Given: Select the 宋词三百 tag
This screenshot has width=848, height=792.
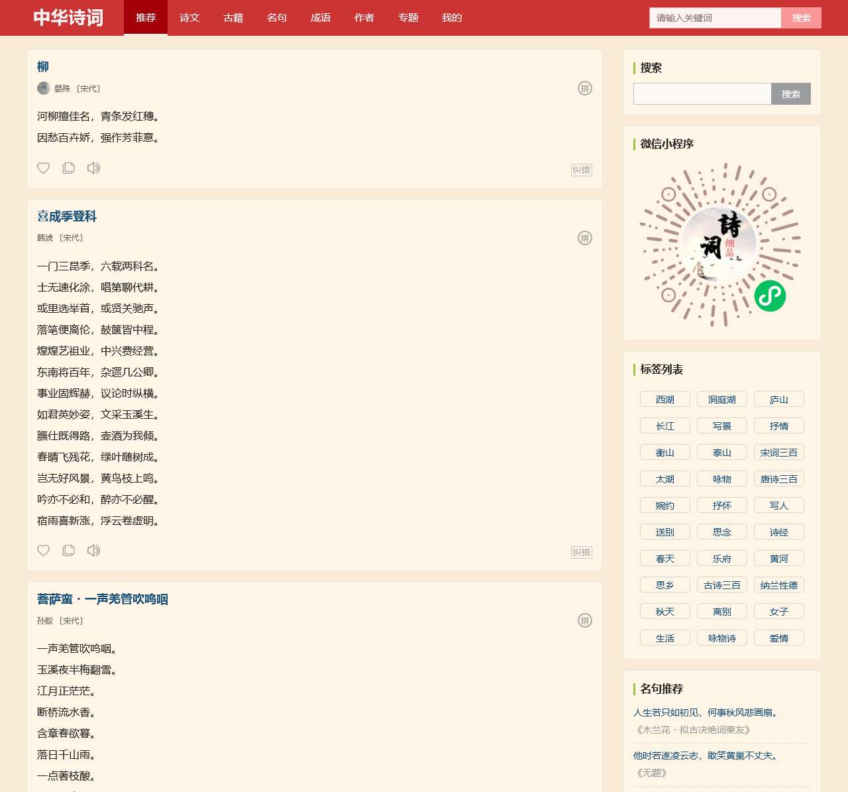Looking at the screenshot, I should point(778,452).
